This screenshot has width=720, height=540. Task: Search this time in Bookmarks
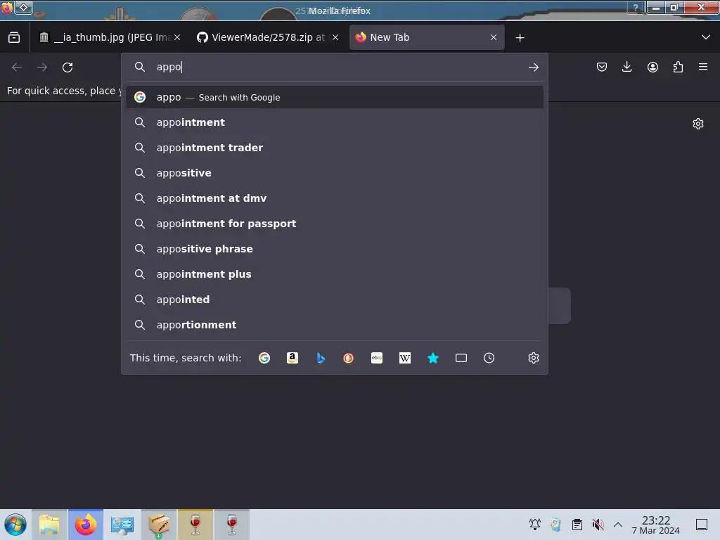pyautogui.click(x=433, y=358)
